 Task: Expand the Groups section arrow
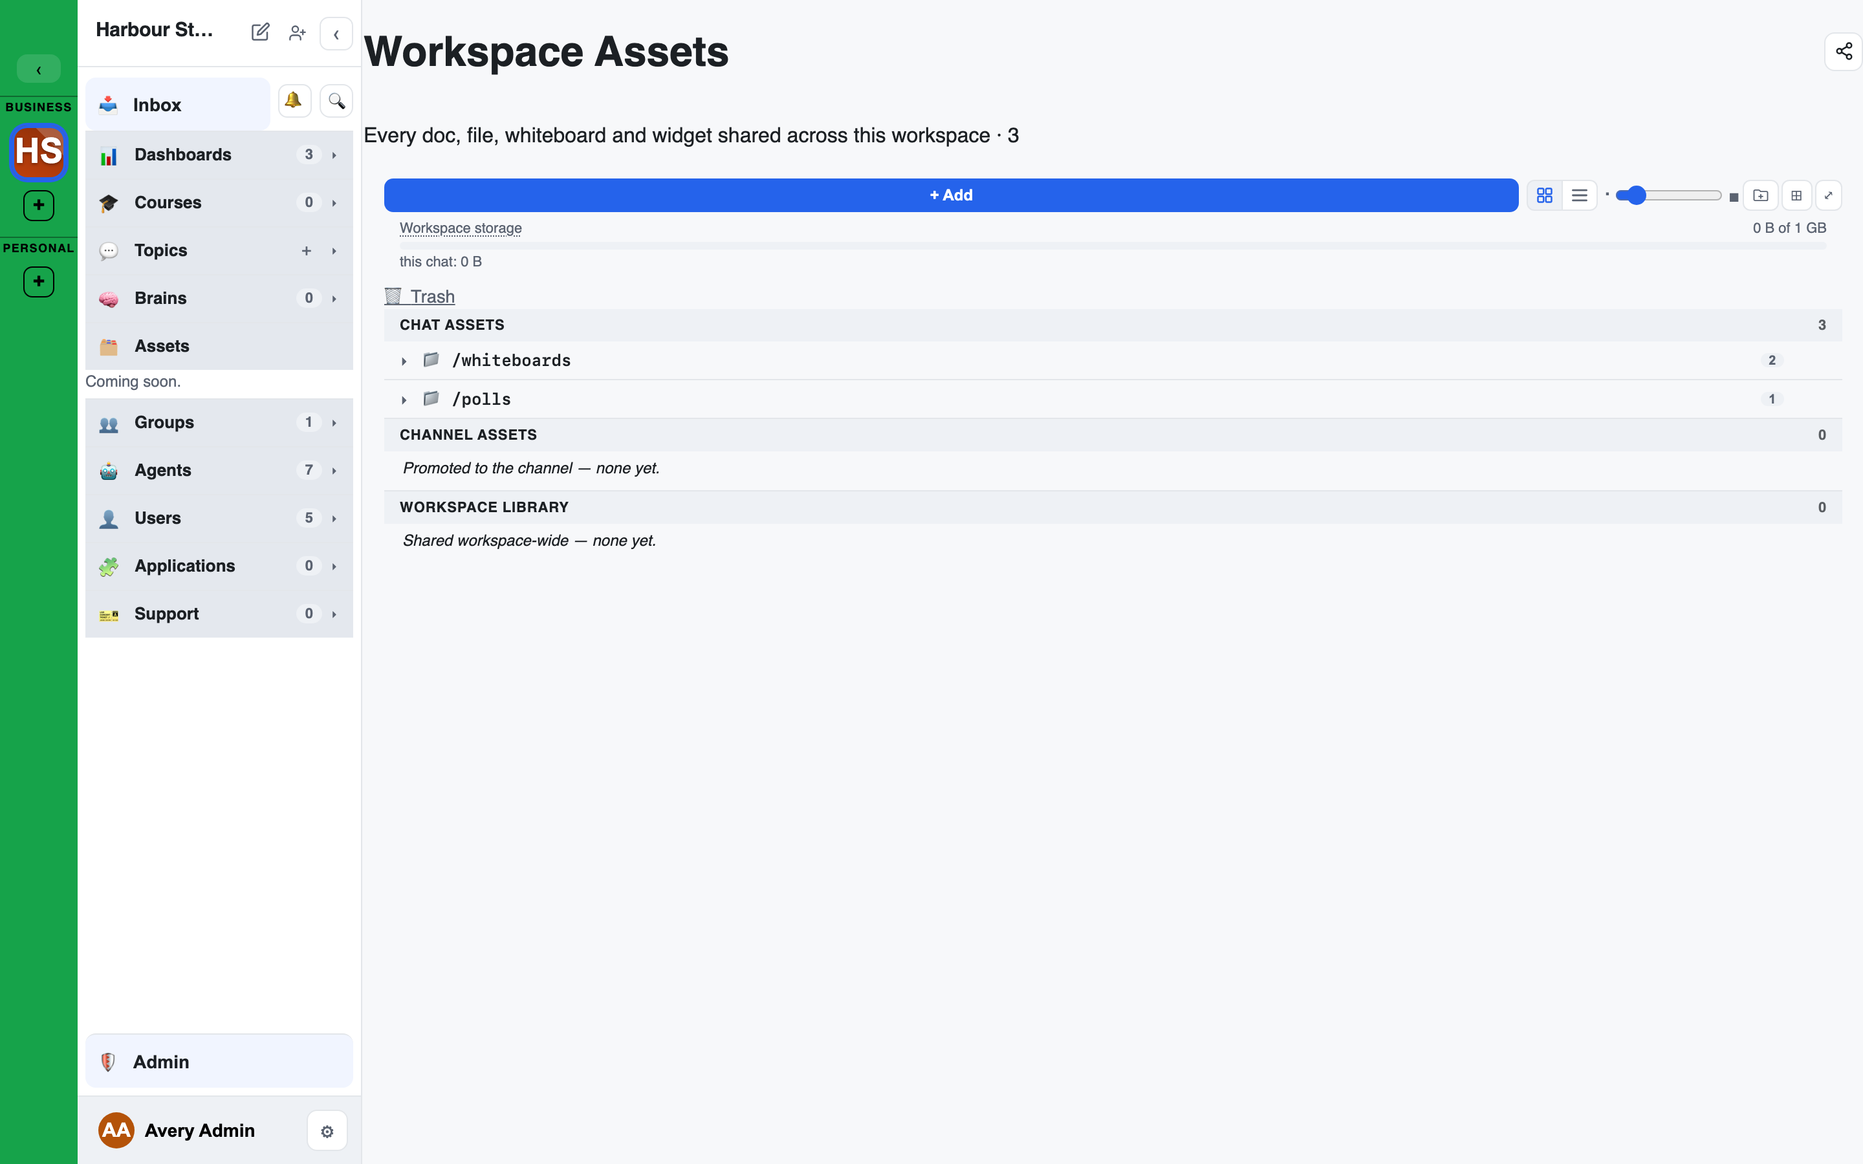pyautogui.click(x=334, y=423)
